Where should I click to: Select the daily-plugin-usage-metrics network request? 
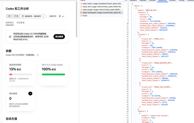coord(101,10)
